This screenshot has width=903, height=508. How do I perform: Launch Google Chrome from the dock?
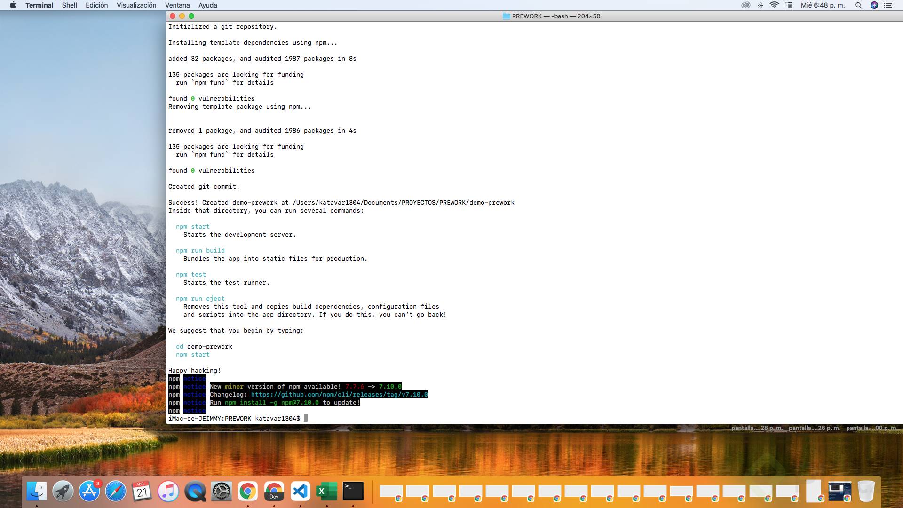coord(247,492)
